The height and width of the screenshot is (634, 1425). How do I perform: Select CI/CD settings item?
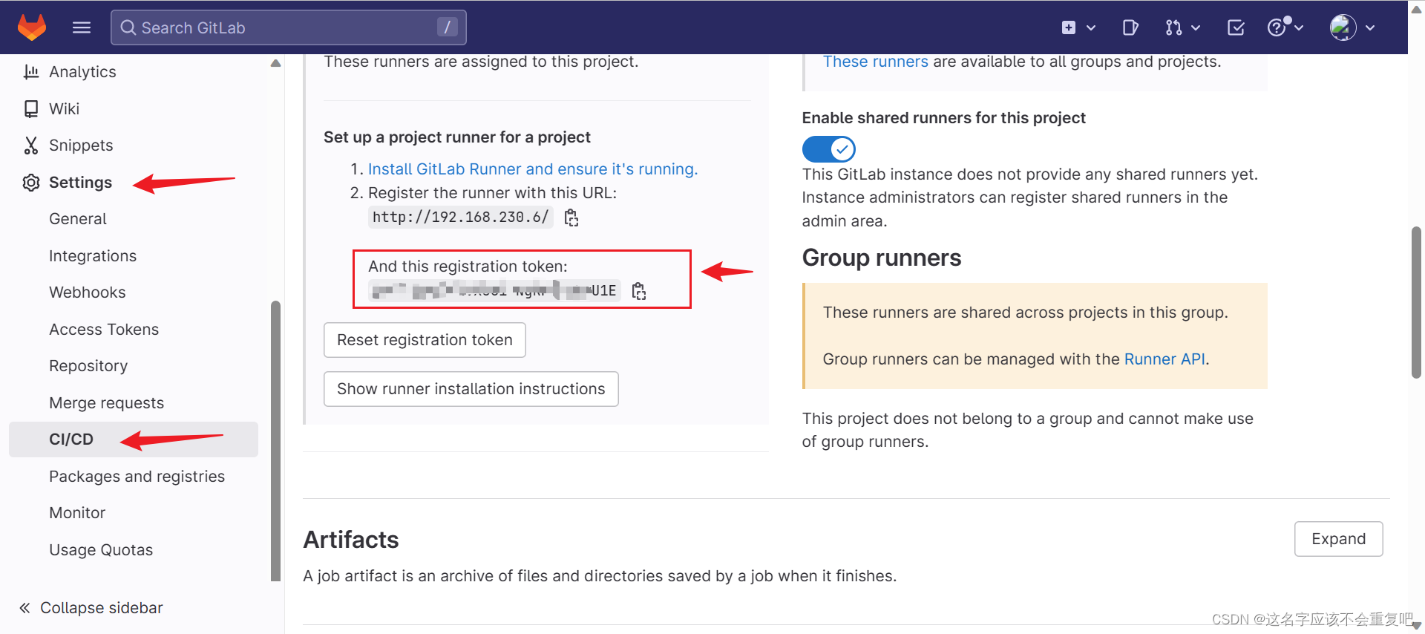pos(134,439)
